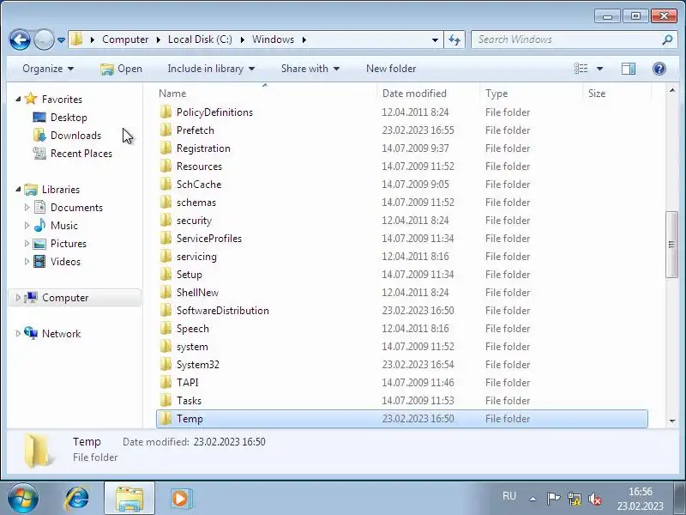Open the view options dropdown arrow

coord(599,69)
